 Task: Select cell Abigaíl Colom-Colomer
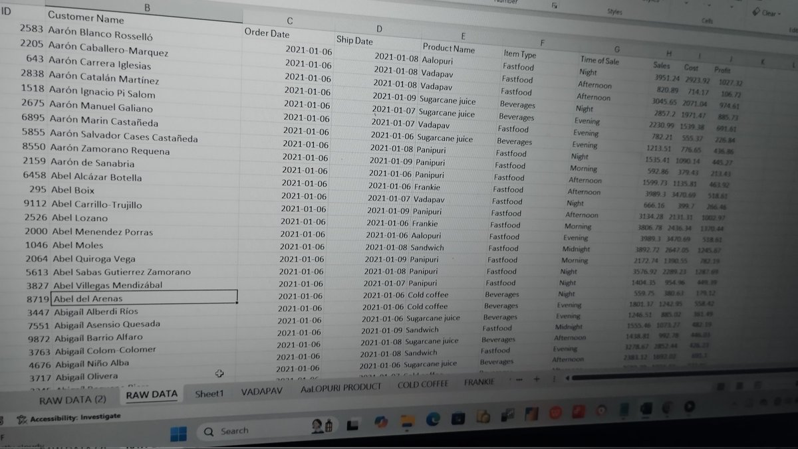click(105, 350)
